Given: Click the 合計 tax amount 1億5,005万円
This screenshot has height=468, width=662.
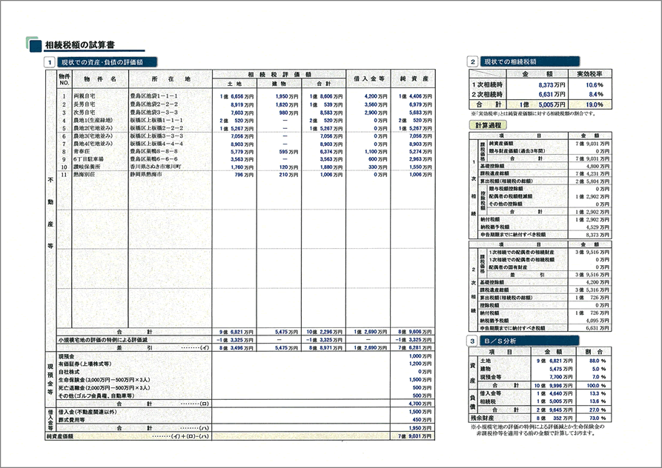Looking at the screenshot, I should [542, 104].
